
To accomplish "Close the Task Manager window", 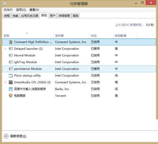I will click(151, 3).
